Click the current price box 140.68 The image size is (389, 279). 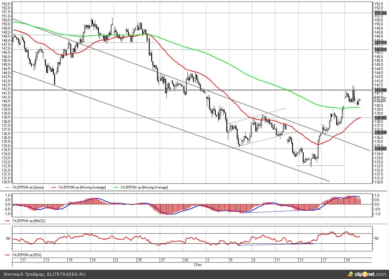point(380,99)
